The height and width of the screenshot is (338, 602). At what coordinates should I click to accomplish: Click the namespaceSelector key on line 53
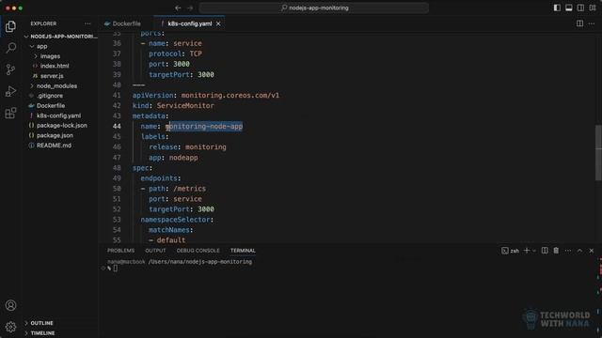175,220
